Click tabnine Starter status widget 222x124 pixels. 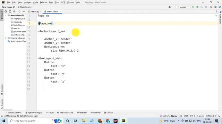pyautogui.click(x=169, y=116)
